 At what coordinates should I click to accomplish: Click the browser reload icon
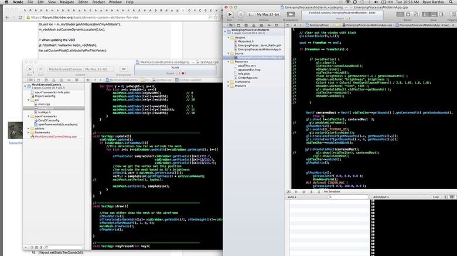20,18
